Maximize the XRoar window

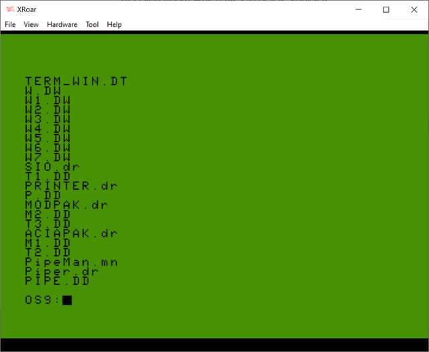click(386, 9)
